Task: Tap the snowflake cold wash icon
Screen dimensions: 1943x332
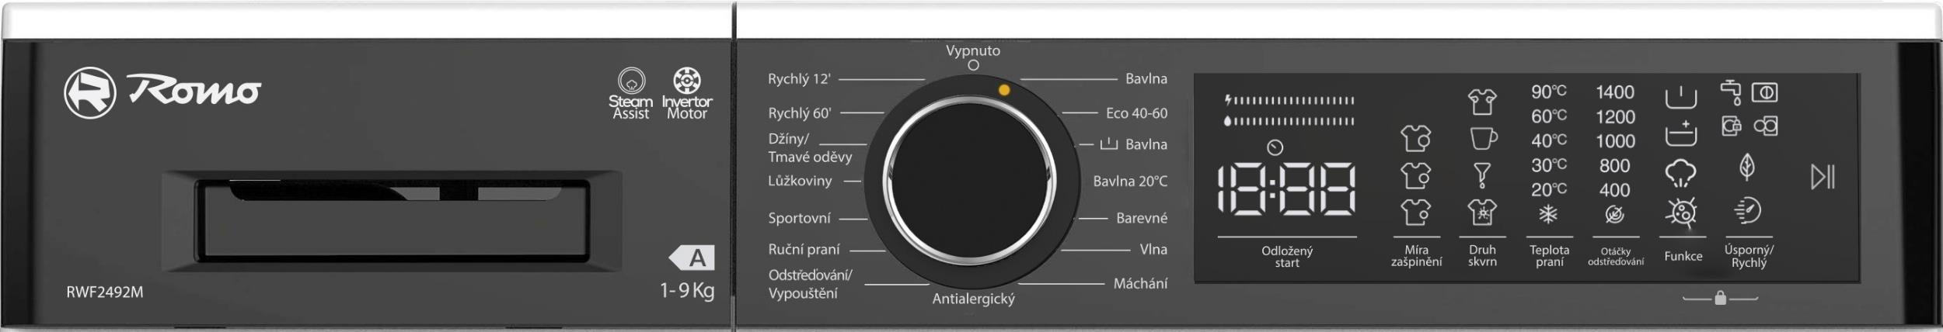Action: tap(1548, 214)
